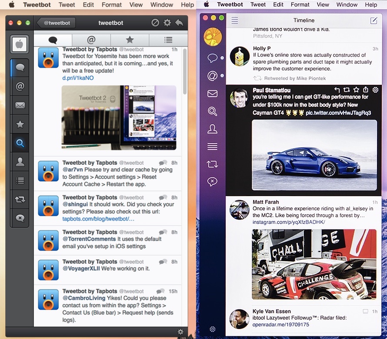Open openradar.me/19709175 link
387x339 pixels.
point(280,325)
